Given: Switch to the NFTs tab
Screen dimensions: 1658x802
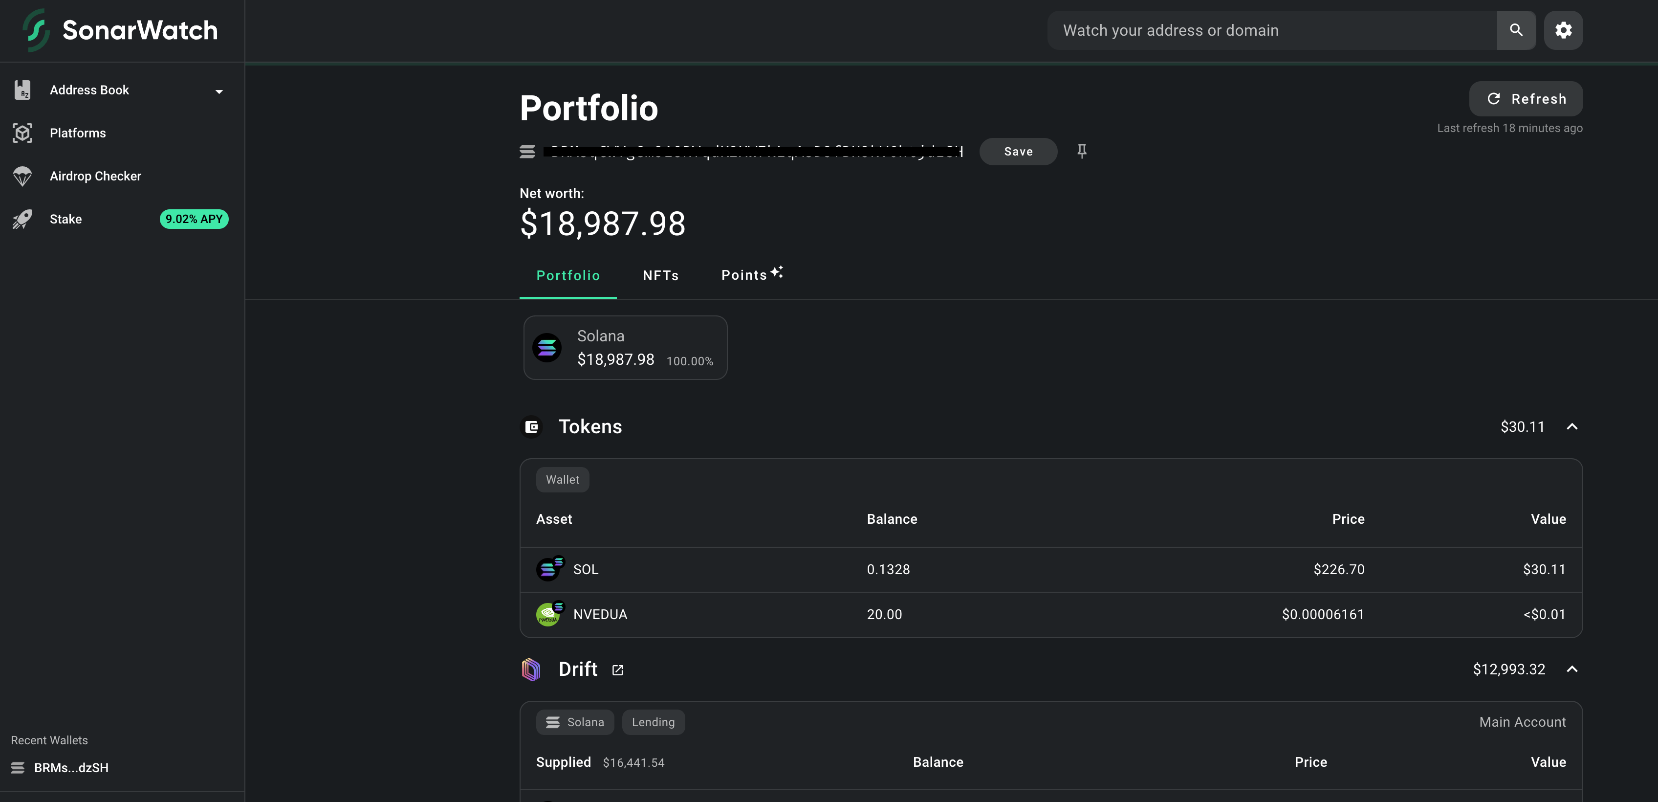Looking at the screenshot, I should (x=660, y=276).
